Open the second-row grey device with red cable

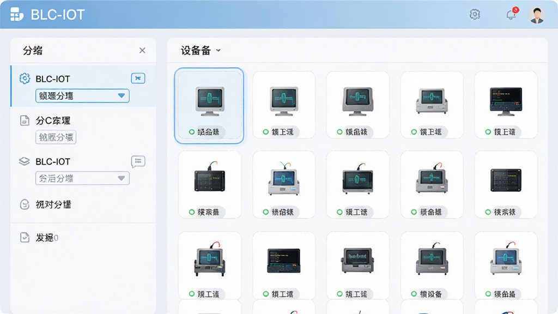(432, 185)
